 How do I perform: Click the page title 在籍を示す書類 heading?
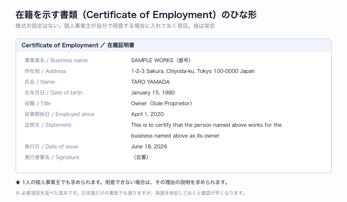point(136,15)
